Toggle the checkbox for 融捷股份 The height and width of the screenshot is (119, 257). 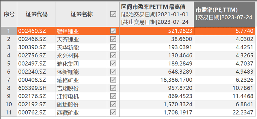coord(113,104)
